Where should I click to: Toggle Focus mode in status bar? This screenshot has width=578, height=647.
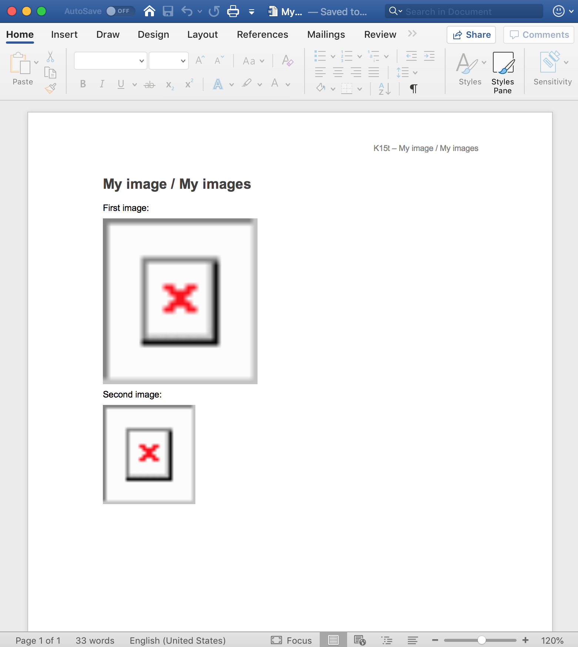click(x=291, y=640)
